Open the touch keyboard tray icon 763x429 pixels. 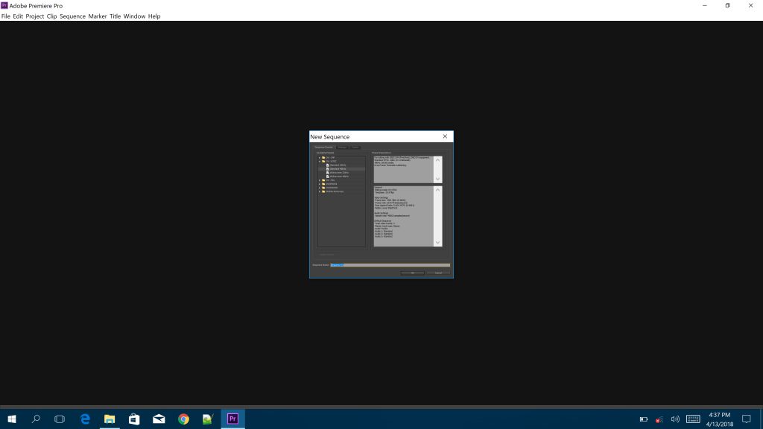click(693, 419)
